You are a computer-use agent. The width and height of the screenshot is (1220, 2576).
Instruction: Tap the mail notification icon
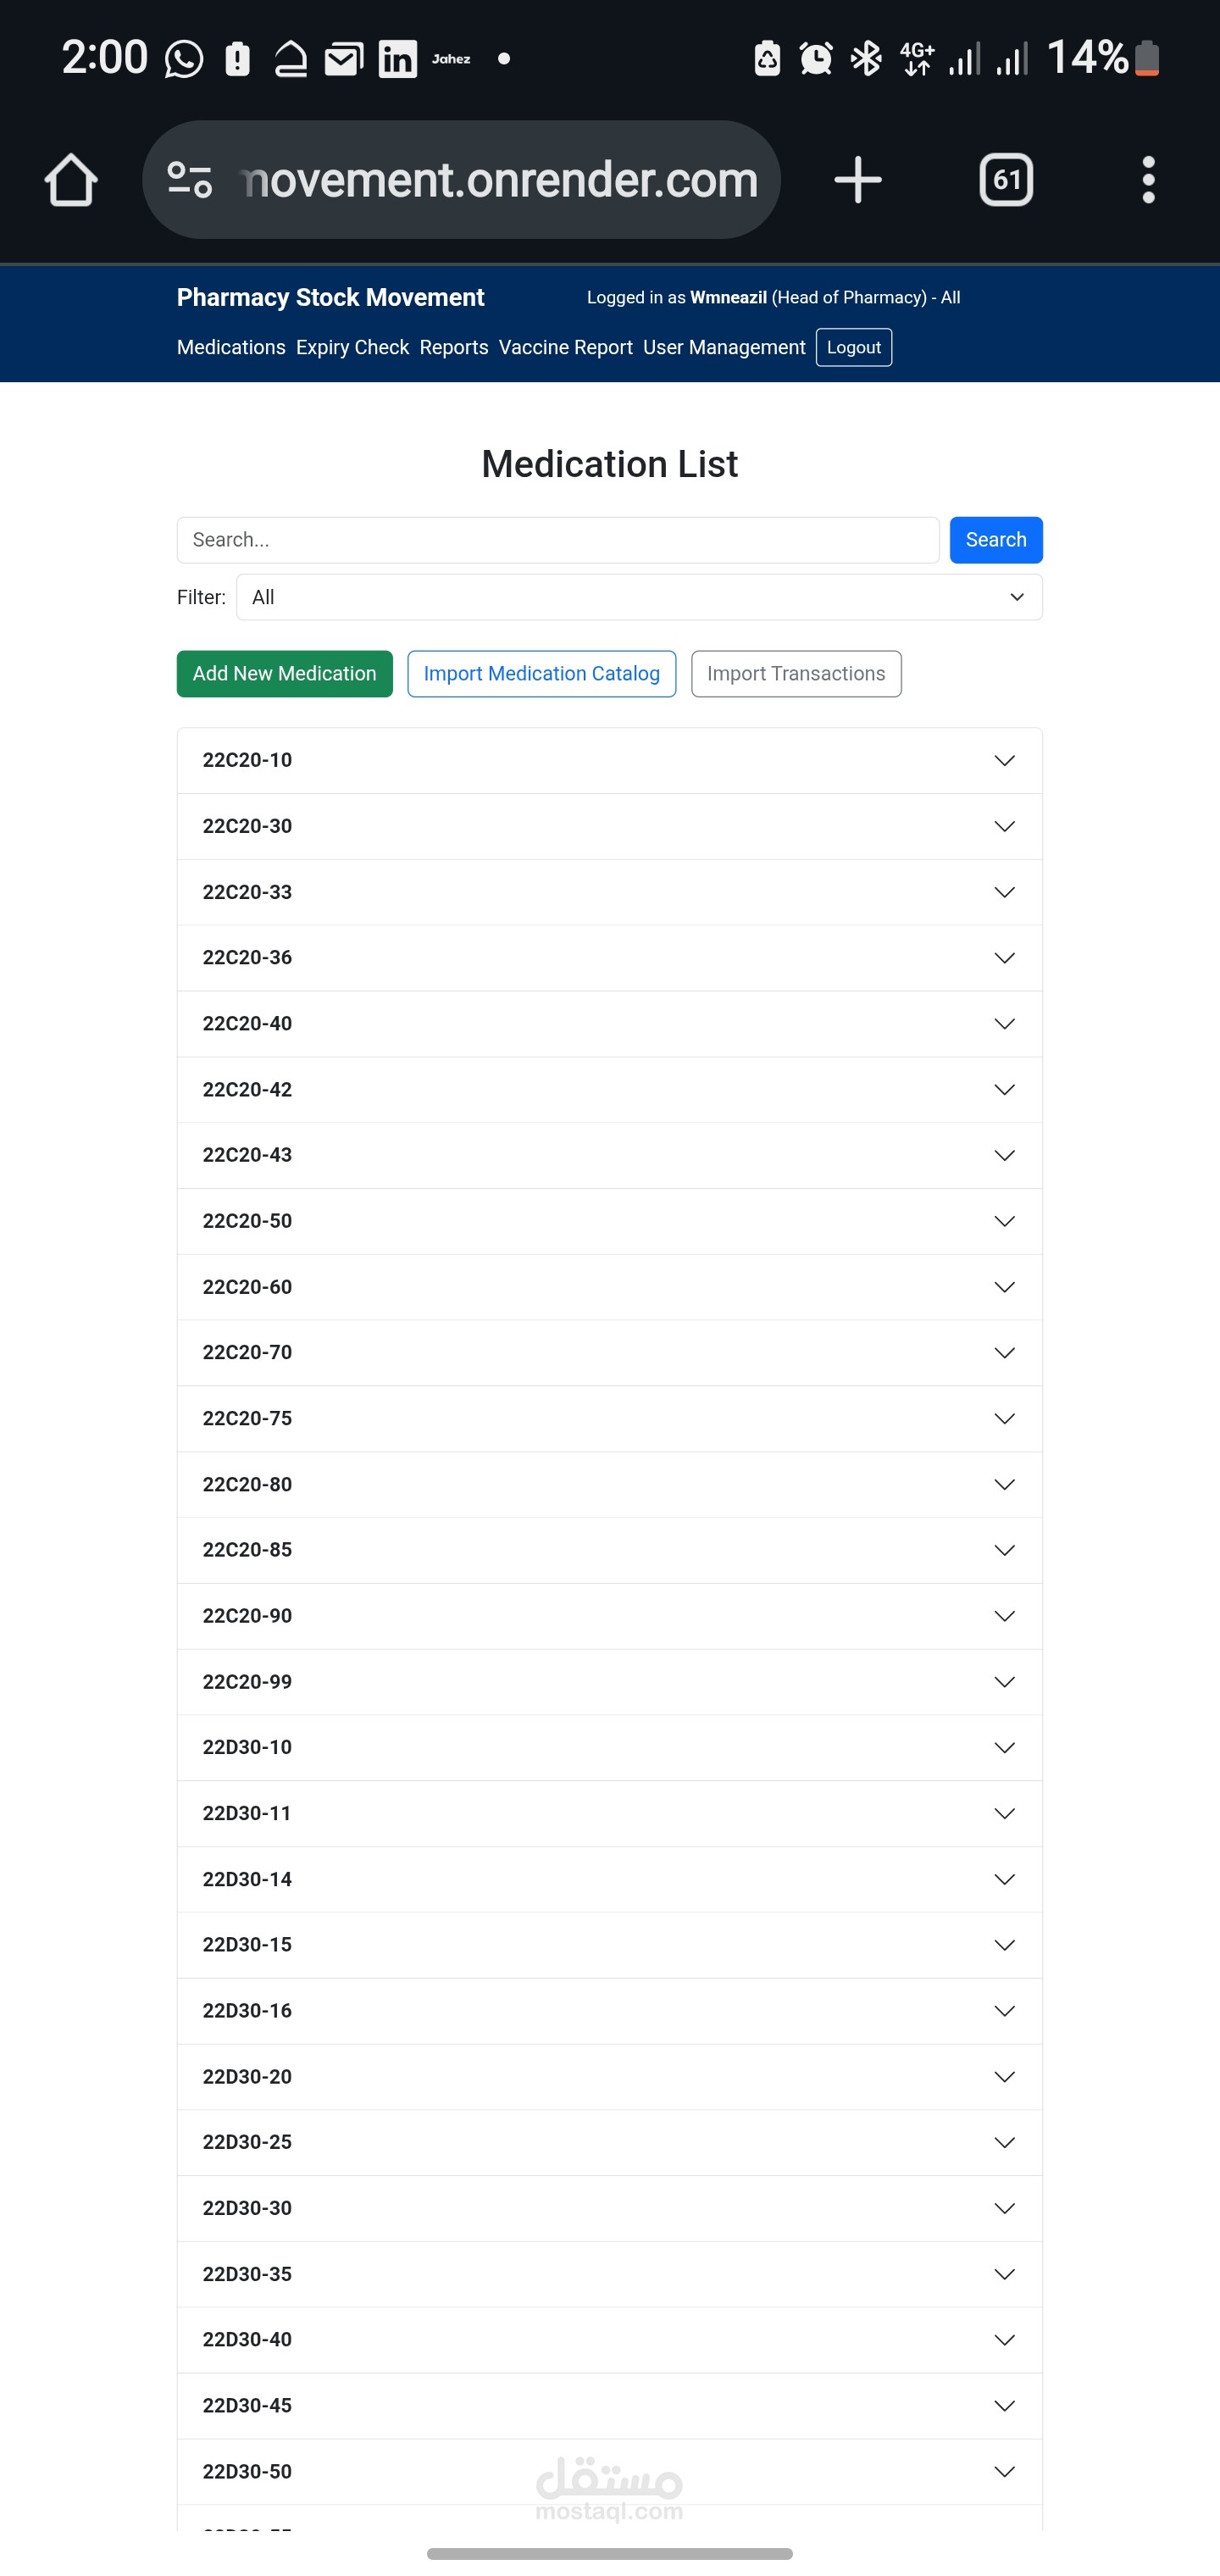point(343,60)
